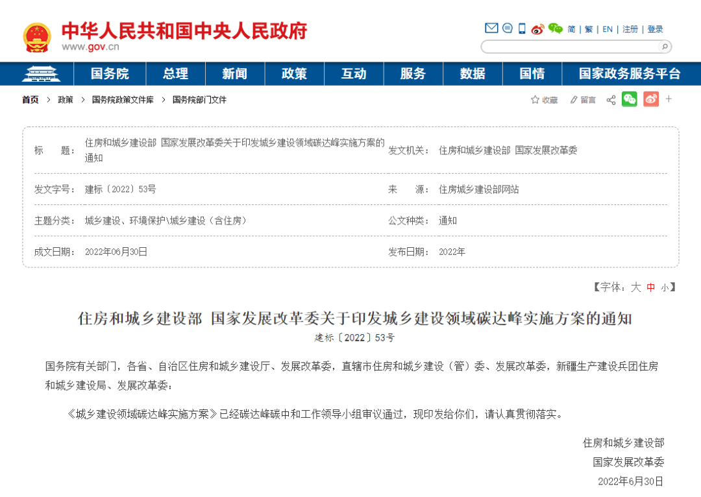Switch to traditional Chinese 繁
Viewport: 701px width, 497px height.
coord(588,29)
